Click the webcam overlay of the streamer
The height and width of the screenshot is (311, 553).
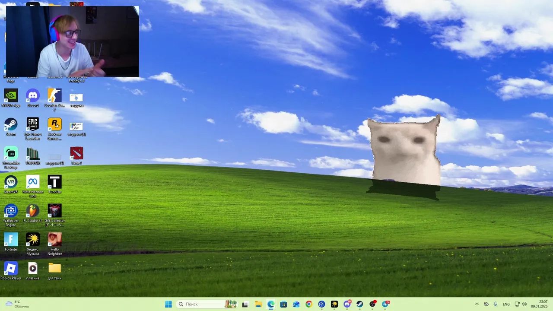[72, 41]
